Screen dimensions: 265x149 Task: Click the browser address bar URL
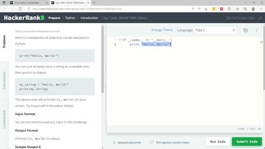(77, 9)
